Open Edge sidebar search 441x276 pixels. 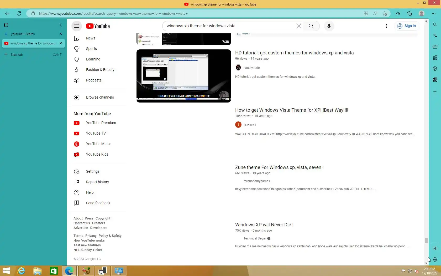[435, 24]
